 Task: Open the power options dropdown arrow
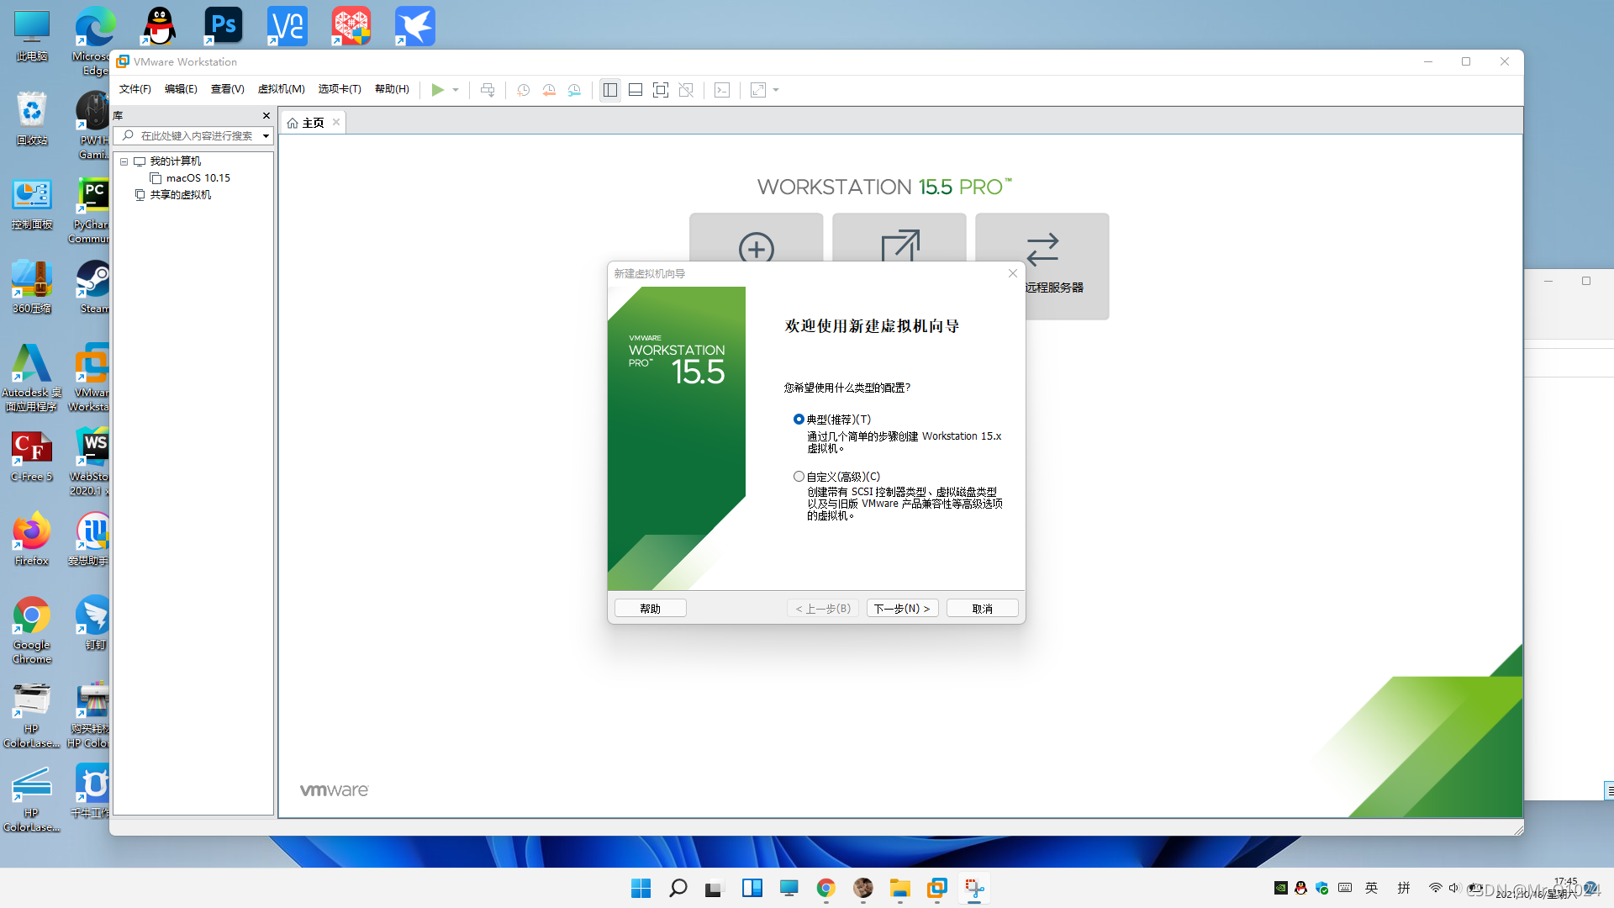pos(456,90)
